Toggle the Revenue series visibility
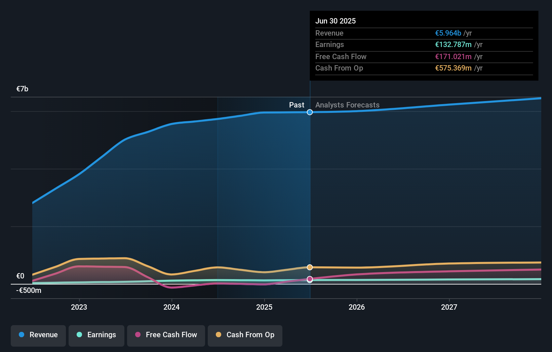Screen dimensions: 552x352 click(38, 336)
